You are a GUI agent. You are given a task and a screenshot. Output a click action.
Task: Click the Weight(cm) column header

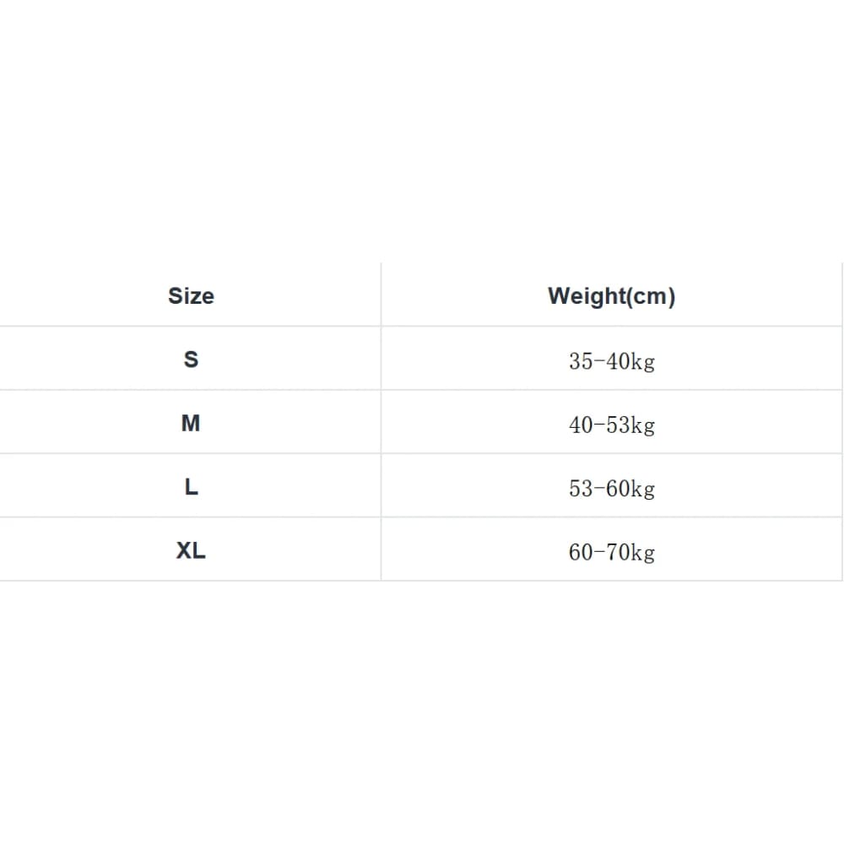(x=611, y=295)
